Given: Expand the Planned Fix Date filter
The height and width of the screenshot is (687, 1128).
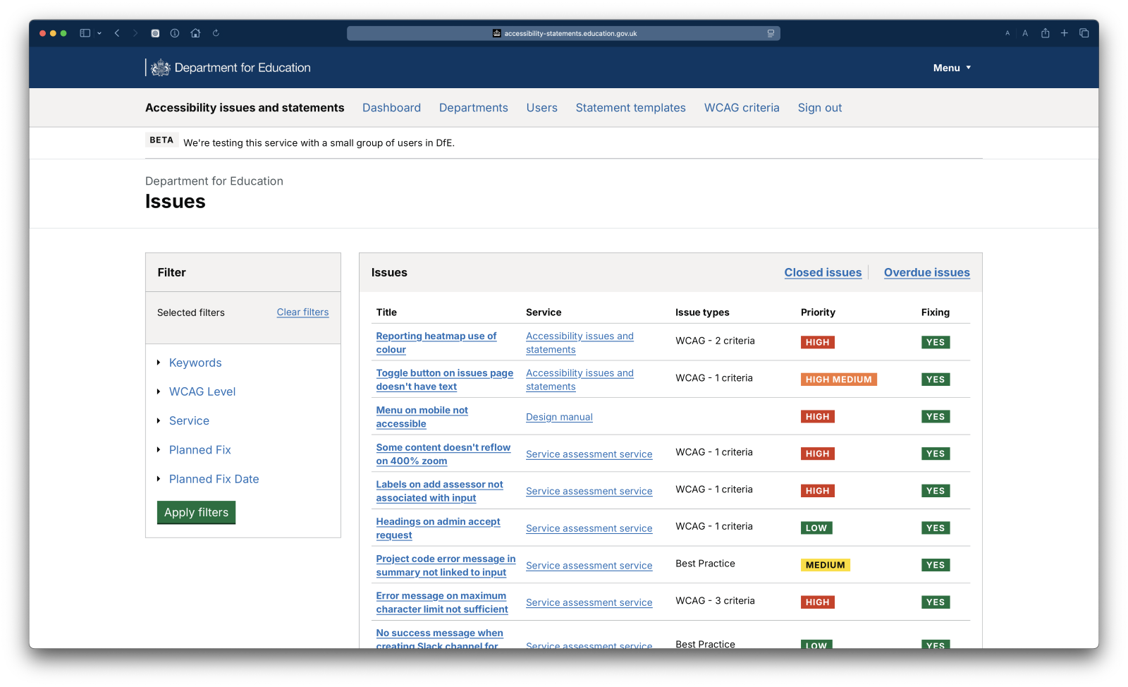Looking at the screenshot, I should click(x=214, y=479).
